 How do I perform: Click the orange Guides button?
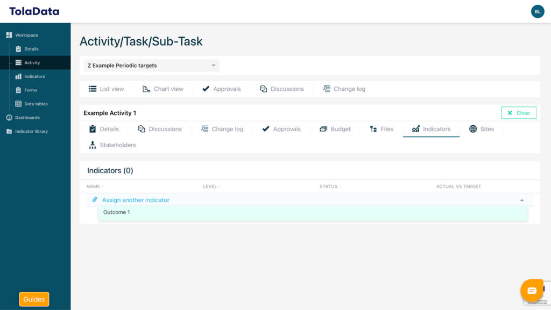click(x=34, y=299)
